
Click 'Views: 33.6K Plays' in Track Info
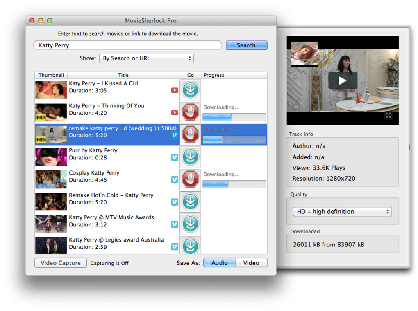[318, 168]
